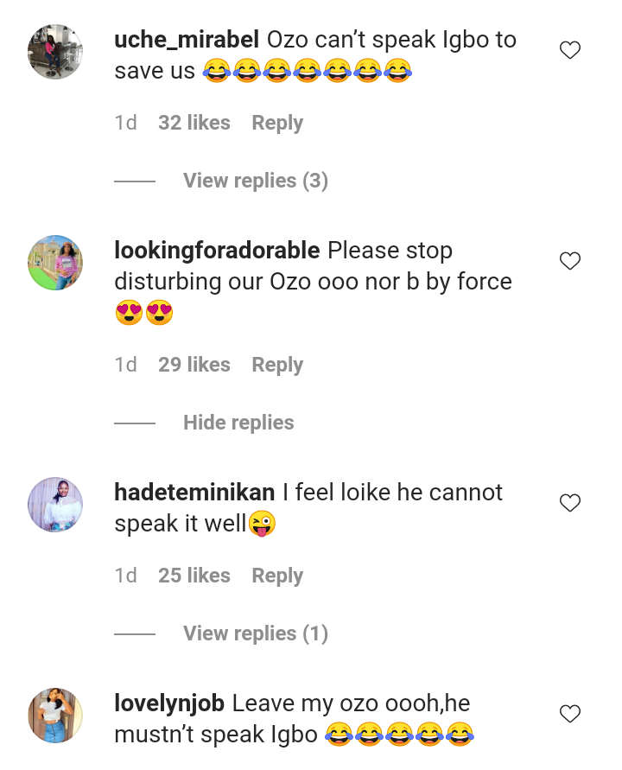Open the lookingforadorable username link

217,251
